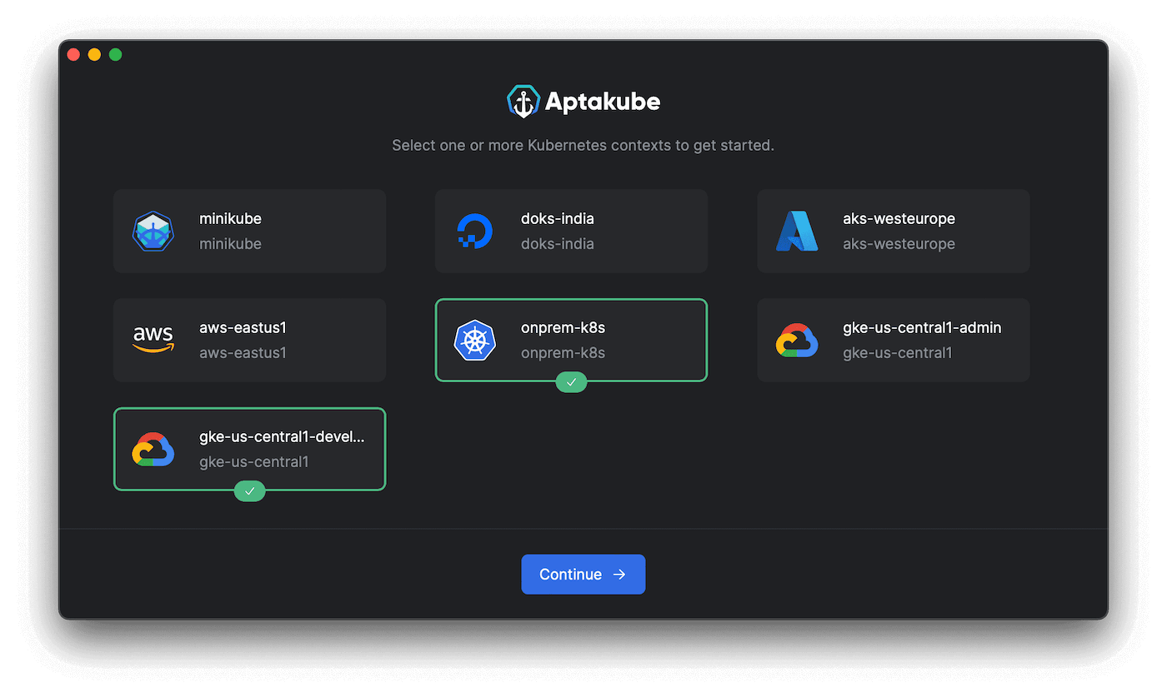The width and height of the screenshot is (1167, 697).
Task: Choose the AWS logo on aws-eastus1 card
Action: tap(153, 340)
